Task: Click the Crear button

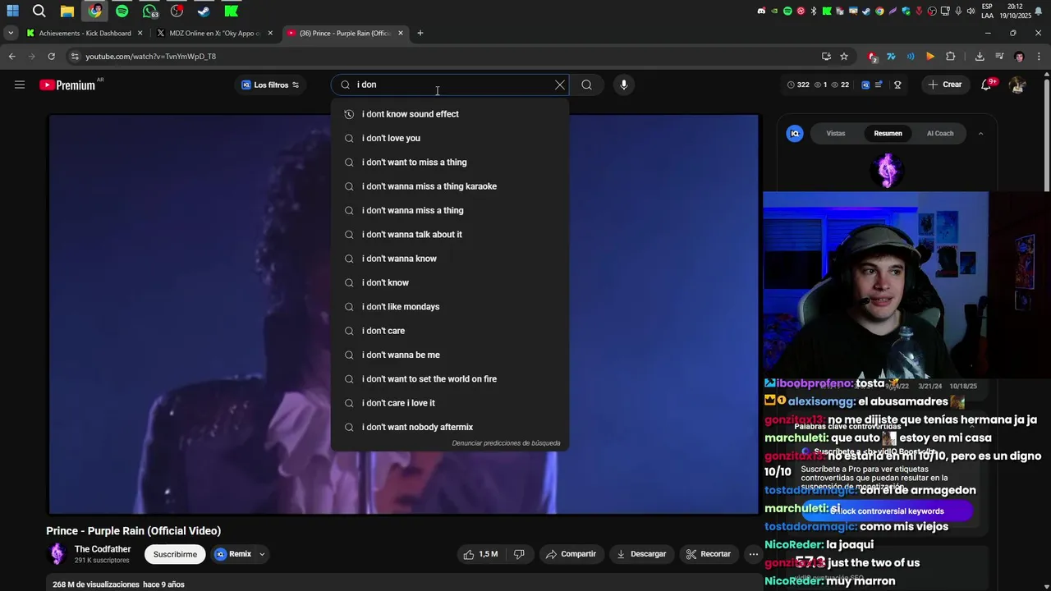Action: (944, 85)
